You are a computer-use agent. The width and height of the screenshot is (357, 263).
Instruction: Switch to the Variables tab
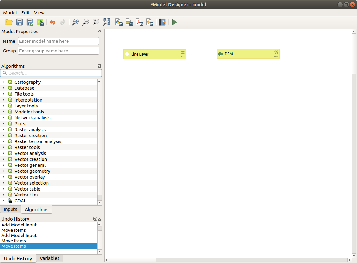pyautogui.click(x=49, y=258)
